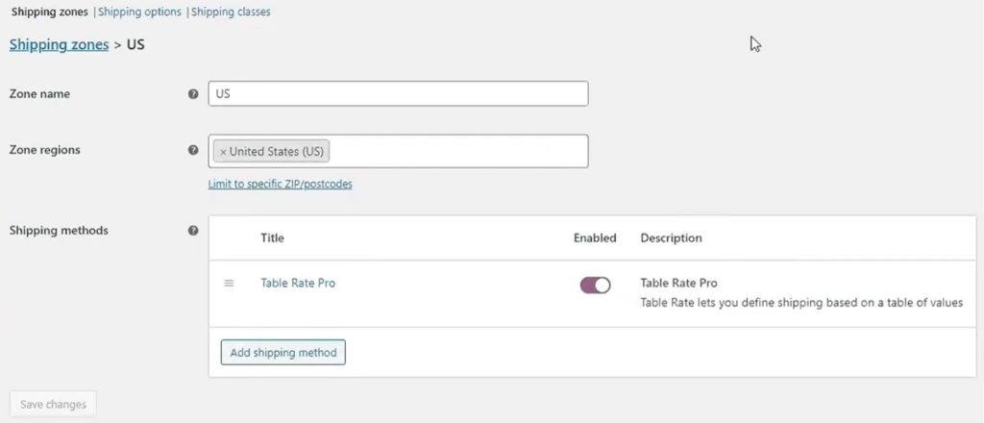
Task: Open help tooltip next to Shipping methods
Action: pyautogui.click(x=193, y=231)
